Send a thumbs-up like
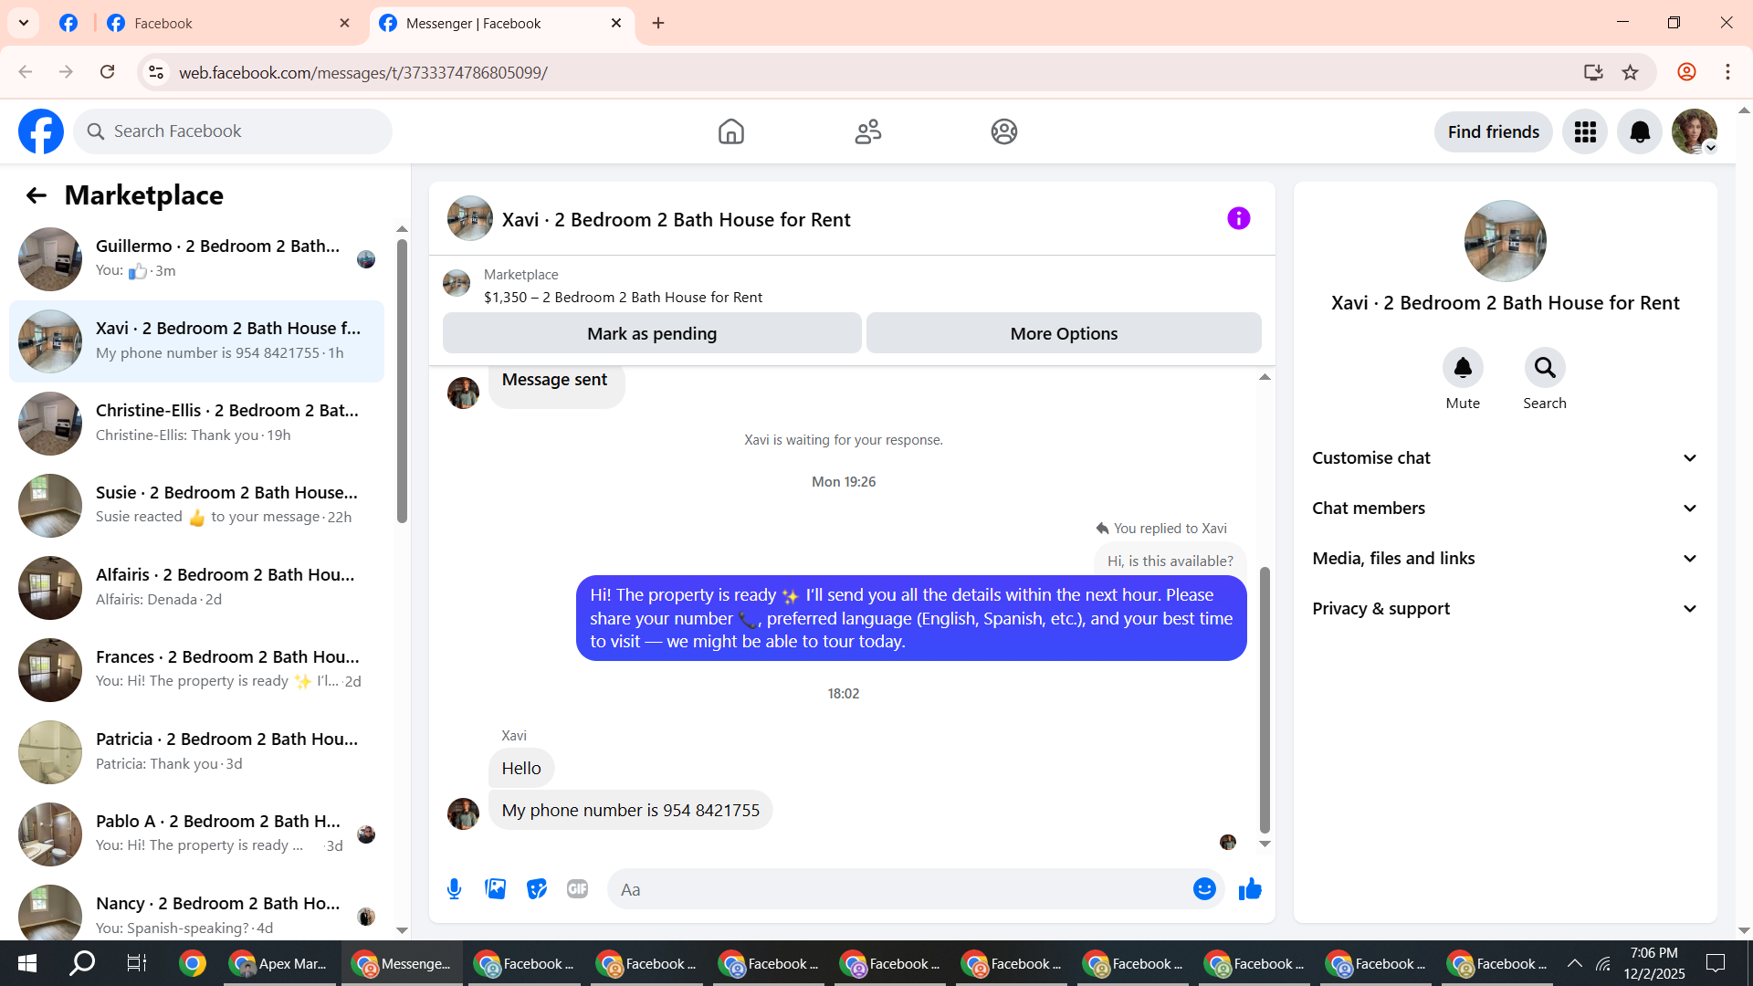The image size is (1753, 986). [1250, 889]
